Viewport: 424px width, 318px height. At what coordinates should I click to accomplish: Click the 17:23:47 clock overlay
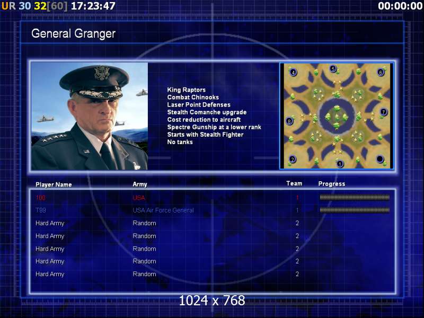(x=93, y=6)
